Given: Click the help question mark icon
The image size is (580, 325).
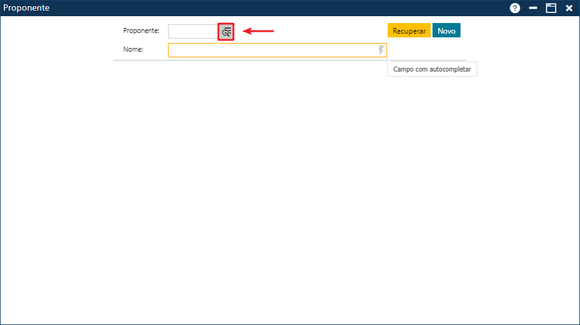Looking at the screenshot, I should 515,8.
